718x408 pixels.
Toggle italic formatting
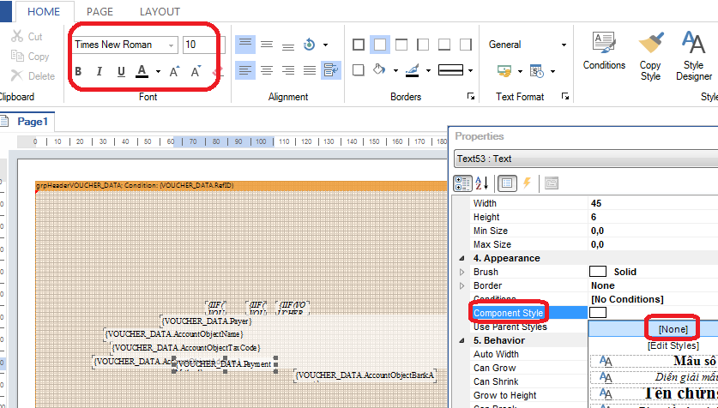tap(100, 71)
